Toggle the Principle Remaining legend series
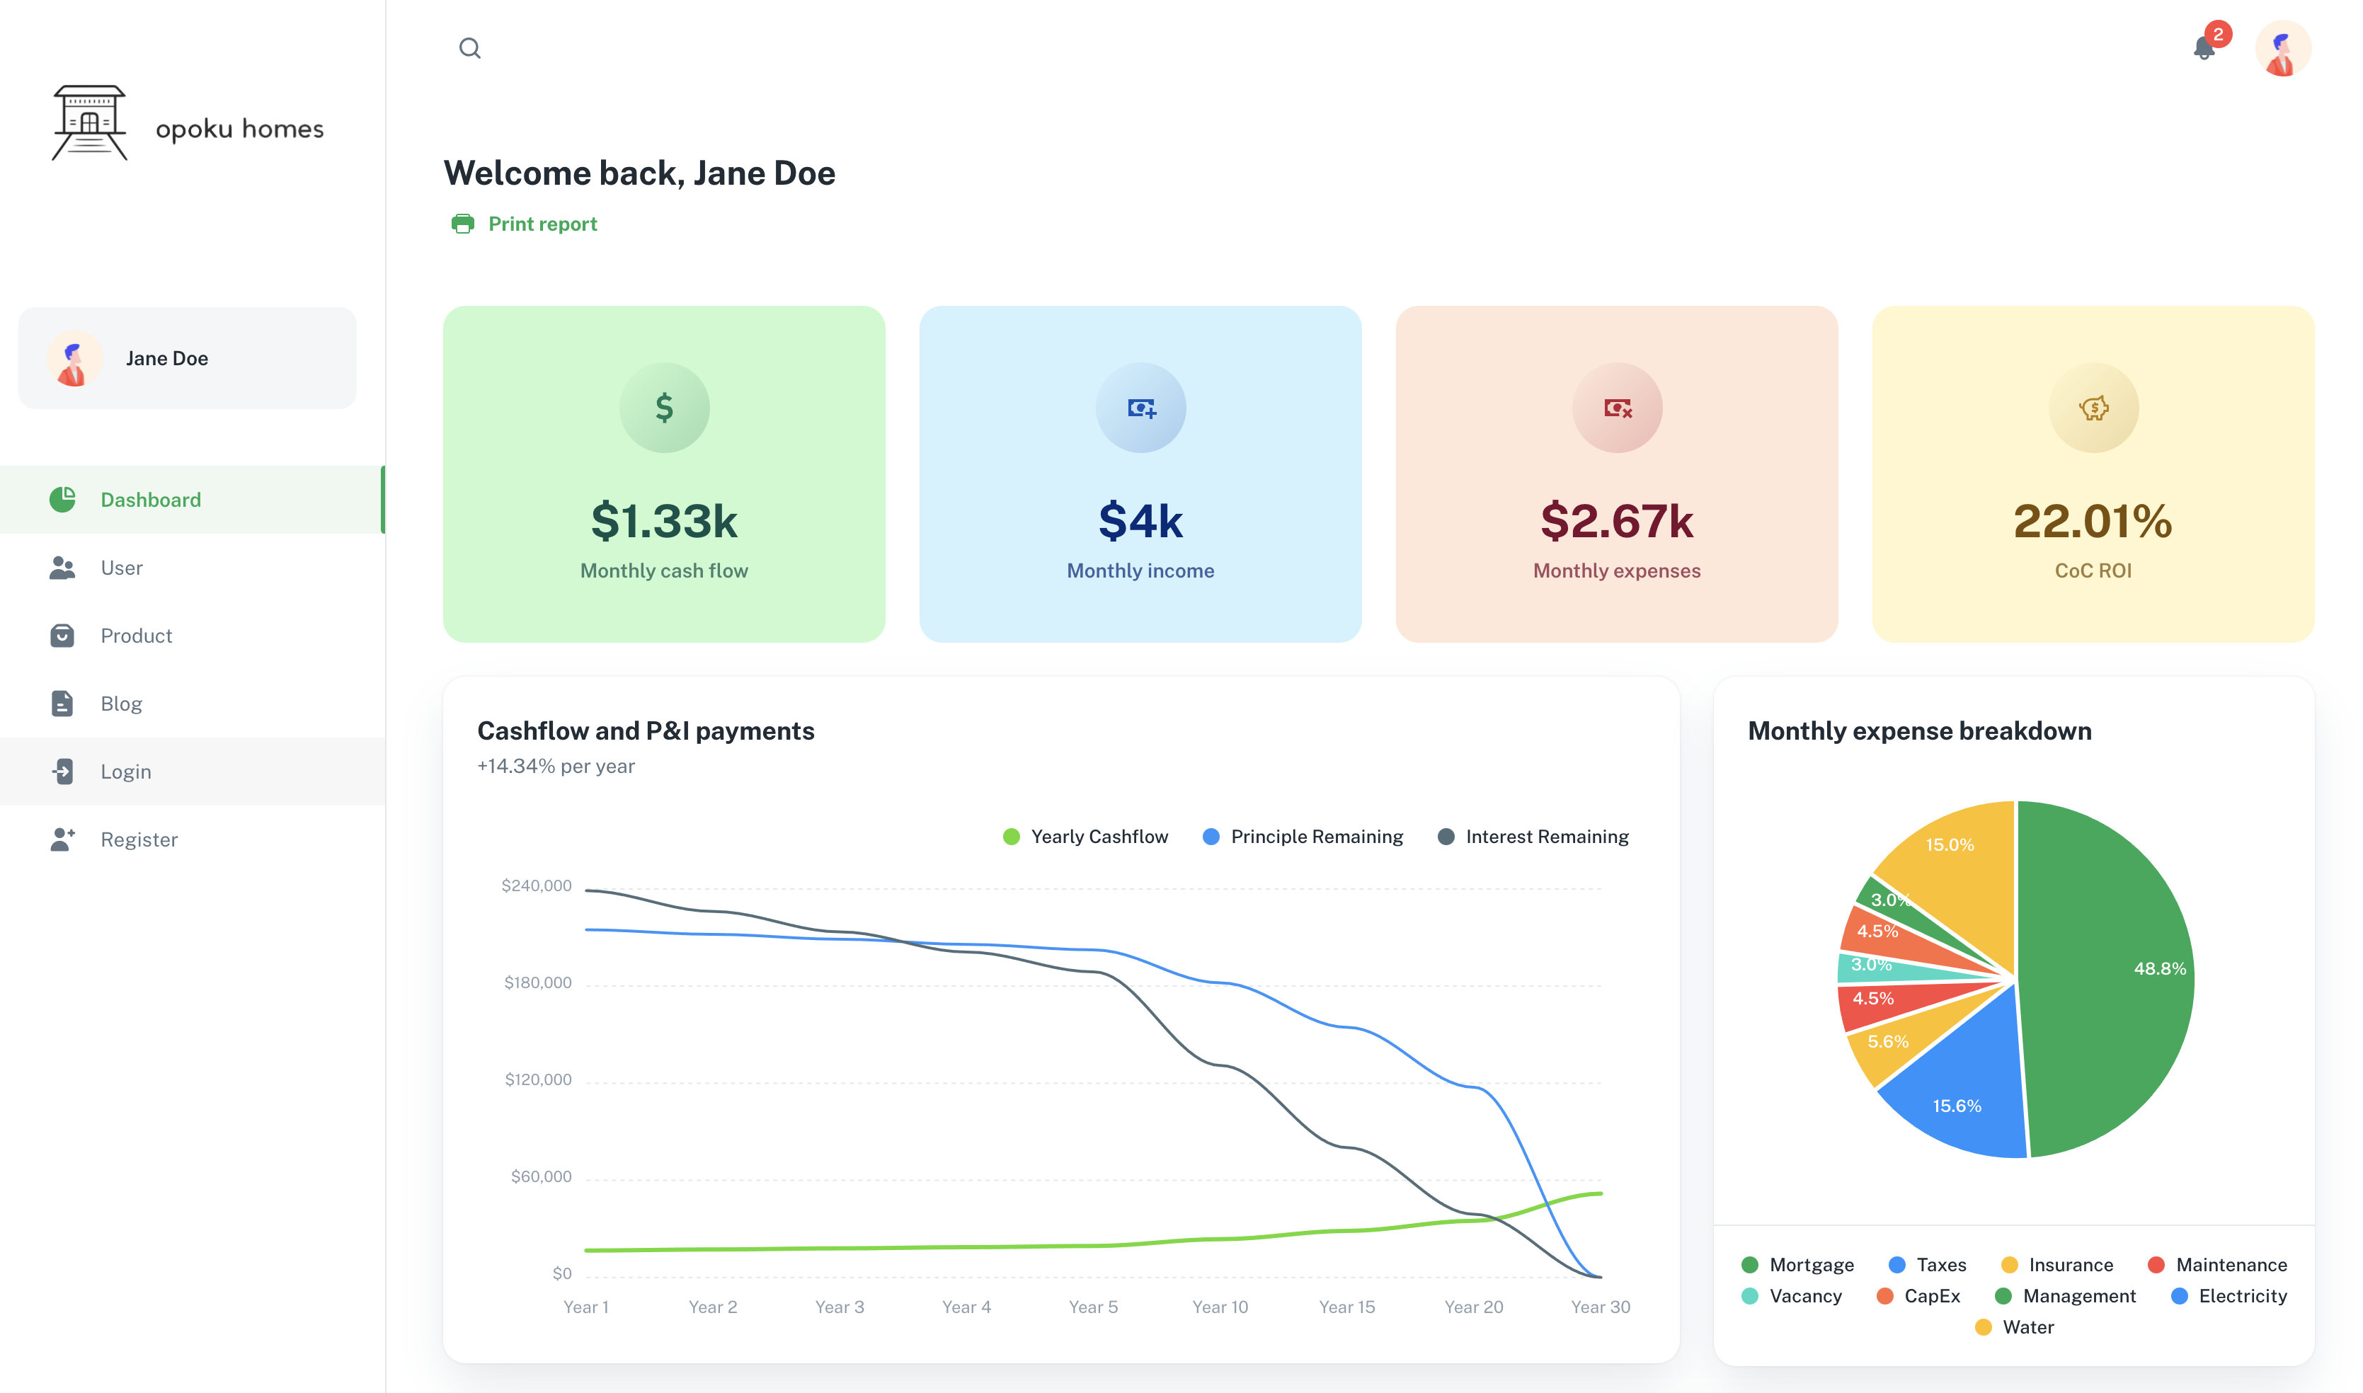2363x1393 pixels. [x=1303, y=837]
